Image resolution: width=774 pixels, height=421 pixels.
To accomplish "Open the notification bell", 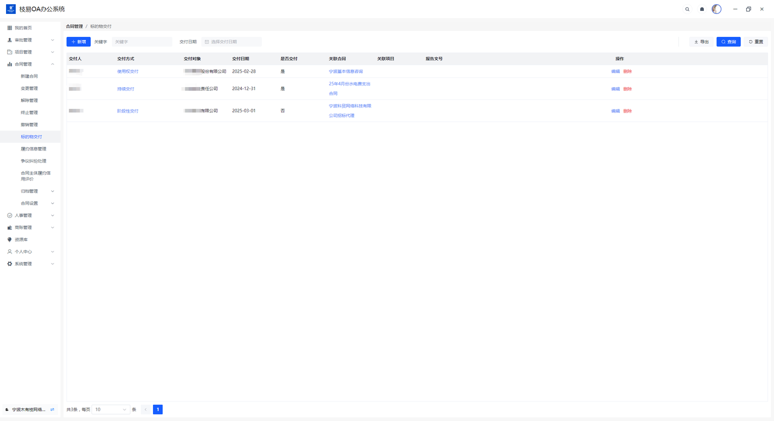I will [x=702, y=9].
